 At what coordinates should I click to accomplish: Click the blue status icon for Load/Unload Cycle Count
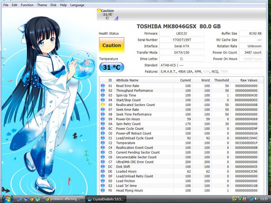click(x=103, y=138)
